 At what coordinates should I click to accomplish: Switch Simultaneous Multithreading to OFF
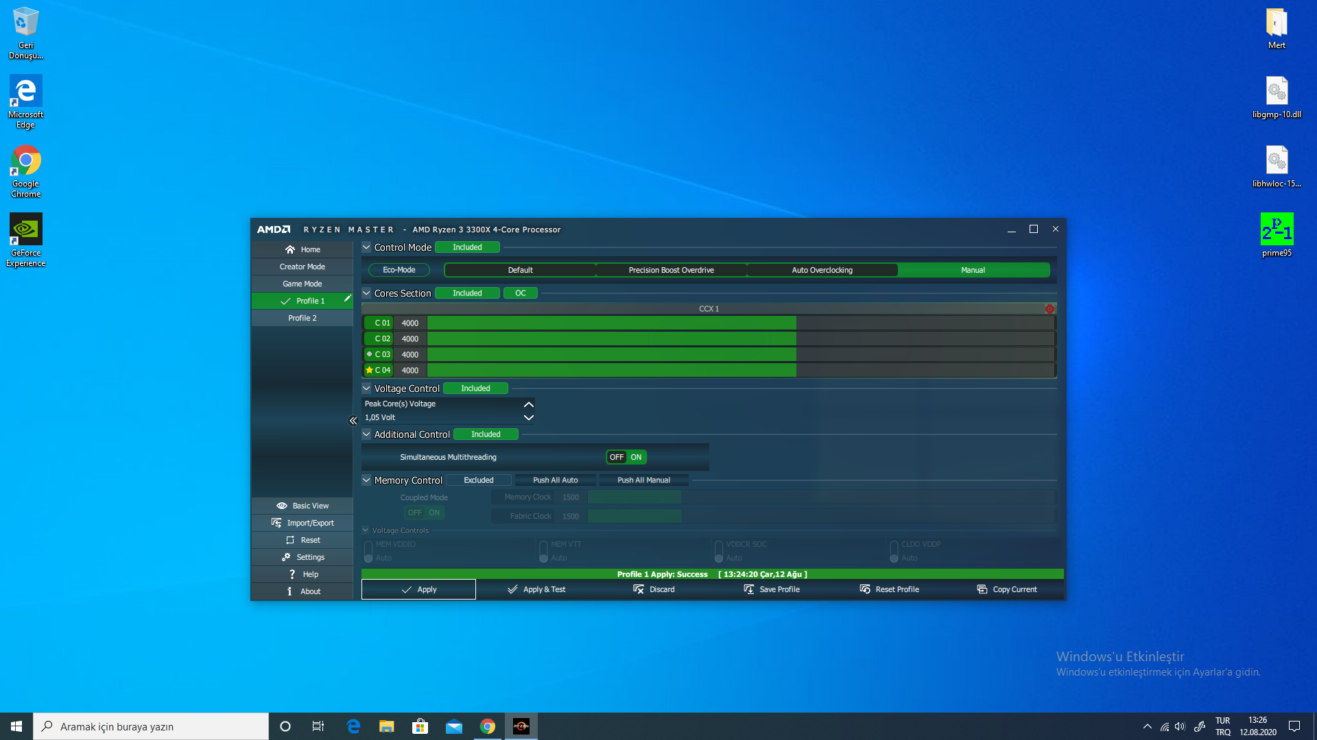(617, 457)
